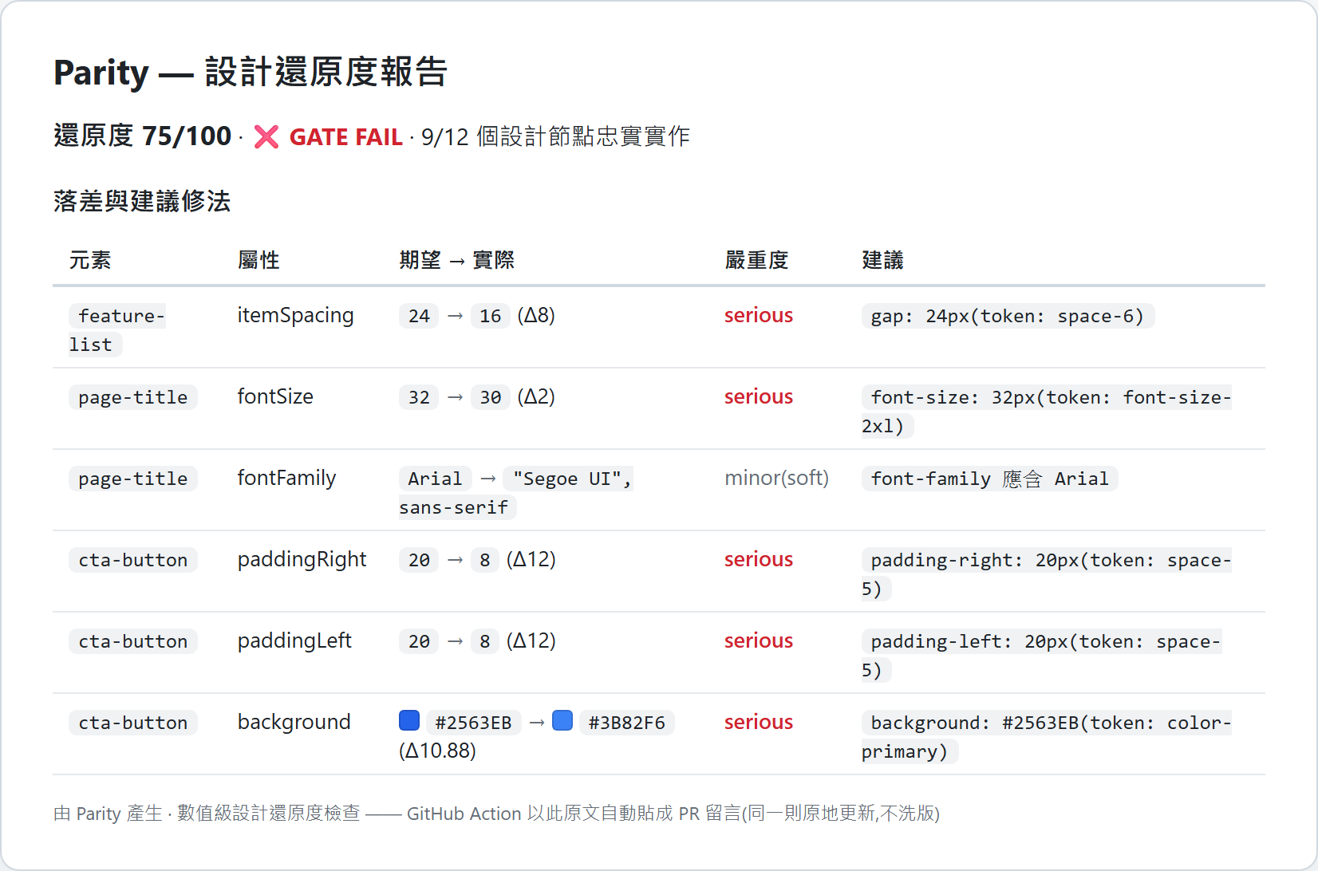
Task: Click the 'itemSpacing' property cell
Action: pos(295,315)
